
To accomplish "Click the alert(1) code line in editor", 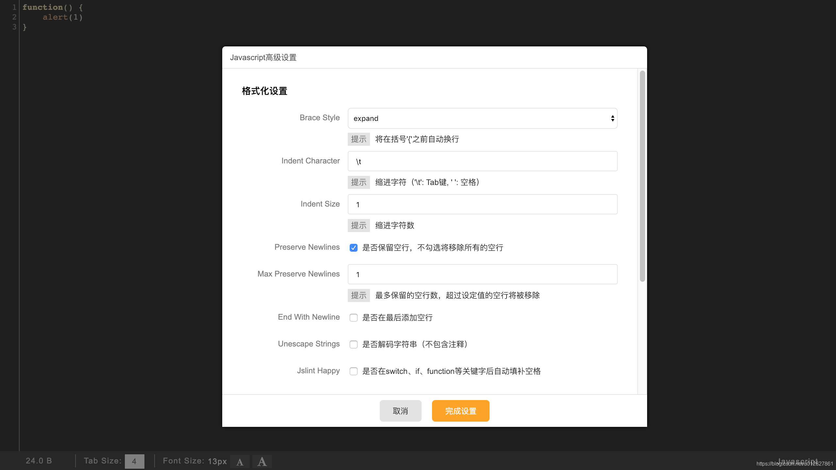I will click(62, 17).
